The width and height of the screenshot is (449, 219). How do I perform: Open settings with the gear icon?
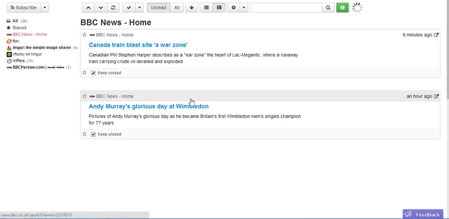pos(233,7)
